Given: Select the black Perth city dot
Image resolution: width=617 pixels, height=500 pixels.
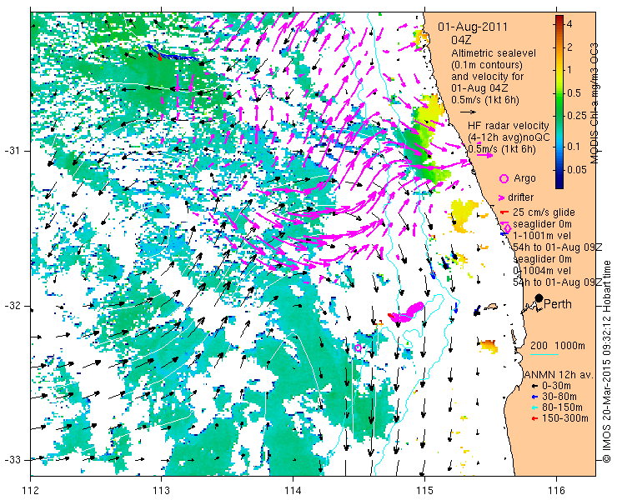Looking at the screenshot, I should [x=539, y=298].
